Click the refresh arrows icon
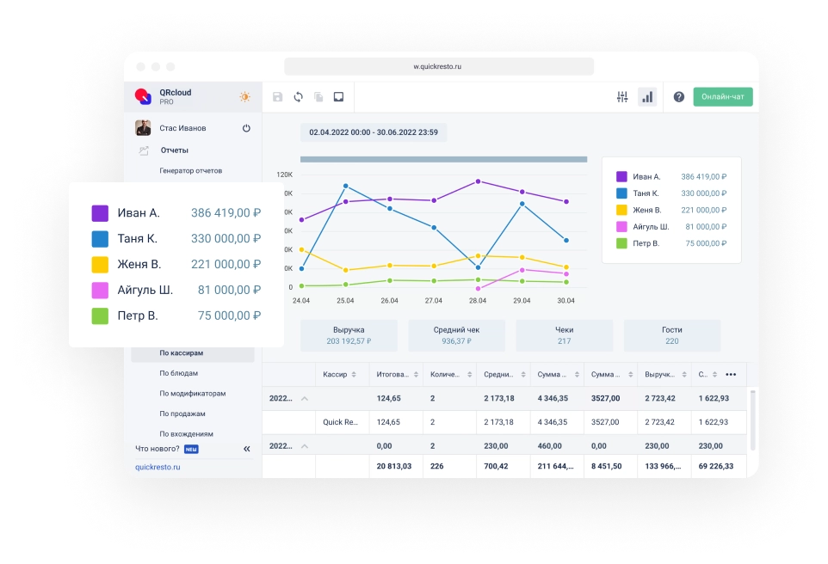828x564 pixels. point(298,97)
